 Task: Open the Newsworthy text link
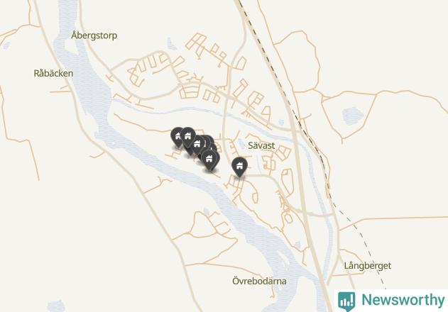pos(403,300)
